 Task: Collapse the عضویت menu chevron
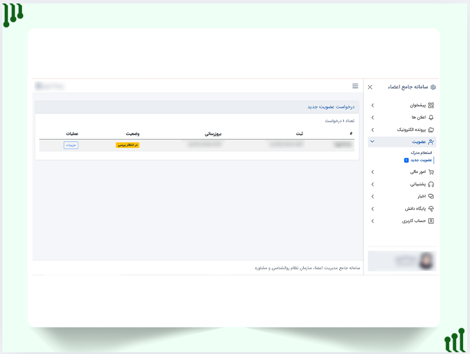click(372, 141)
